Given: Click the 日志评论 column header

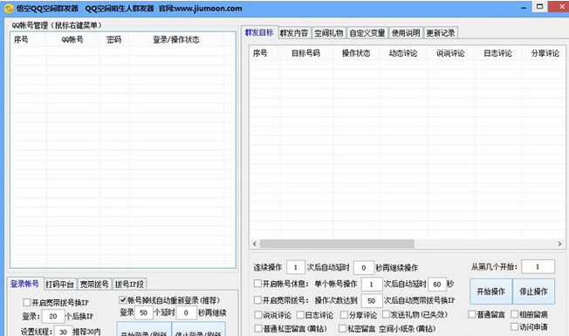Looking at the screenshot, I should click(497, 53).
